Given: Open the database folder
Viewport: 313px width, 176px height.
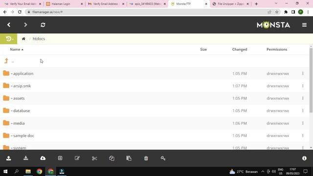Looking at the screenshot, I should [22, 110].
